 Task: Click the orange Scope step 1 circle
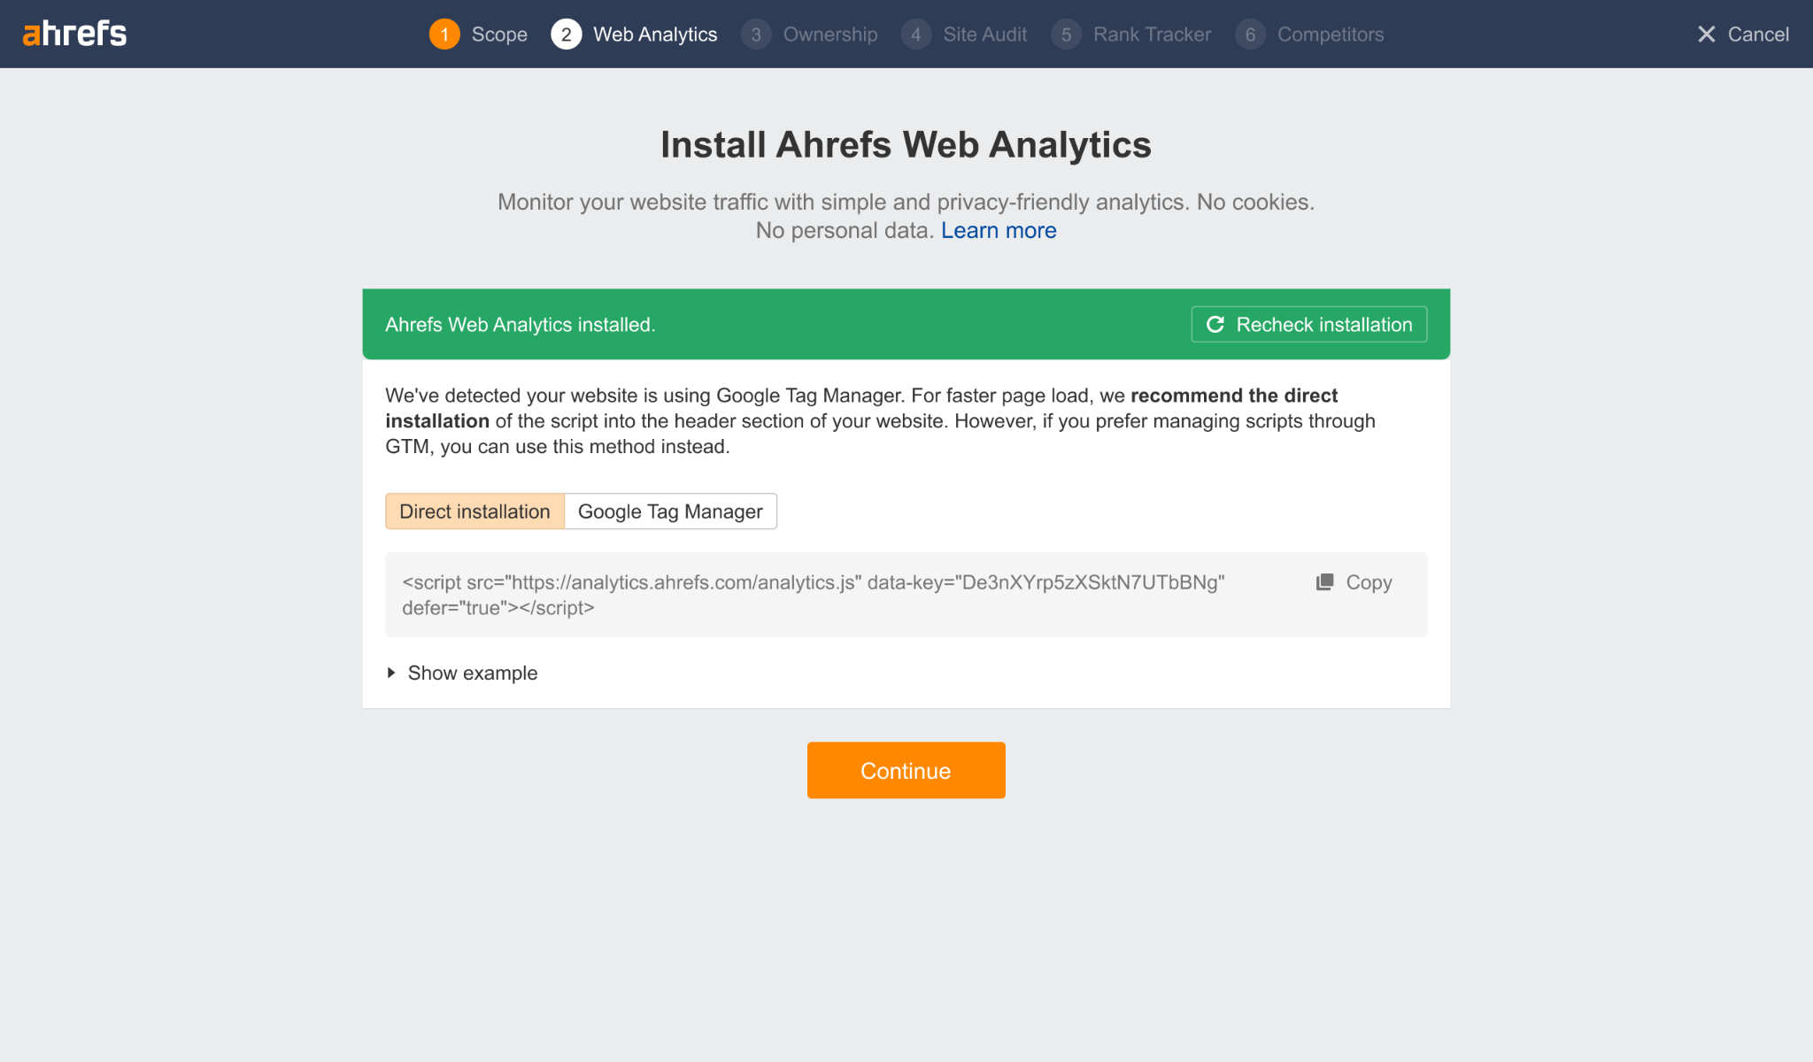tap(444, 34)
